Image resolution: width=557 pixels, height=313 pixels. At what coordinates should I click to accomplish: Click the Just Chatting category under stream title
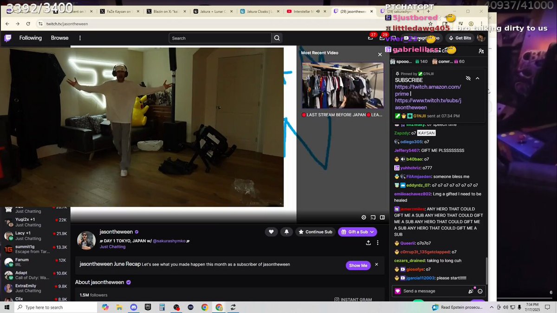[114, 247]
